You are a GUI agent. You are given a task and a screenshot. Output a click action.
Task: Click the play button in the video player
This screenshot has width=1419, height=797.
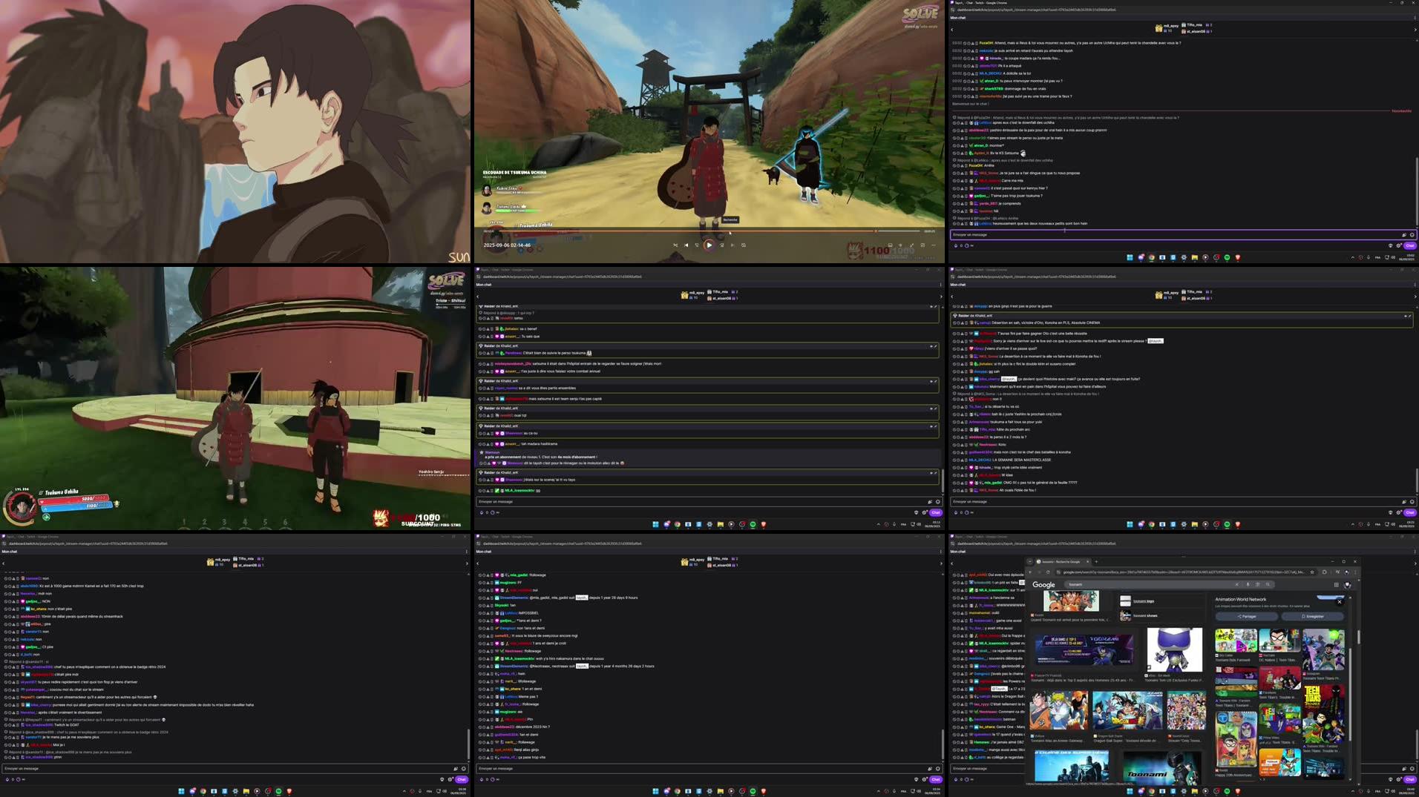pos(709,245)
